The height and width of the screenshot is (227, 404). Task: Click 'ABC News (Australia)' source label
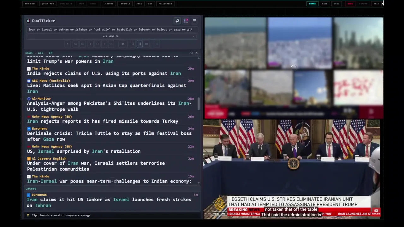coord(51,81)
